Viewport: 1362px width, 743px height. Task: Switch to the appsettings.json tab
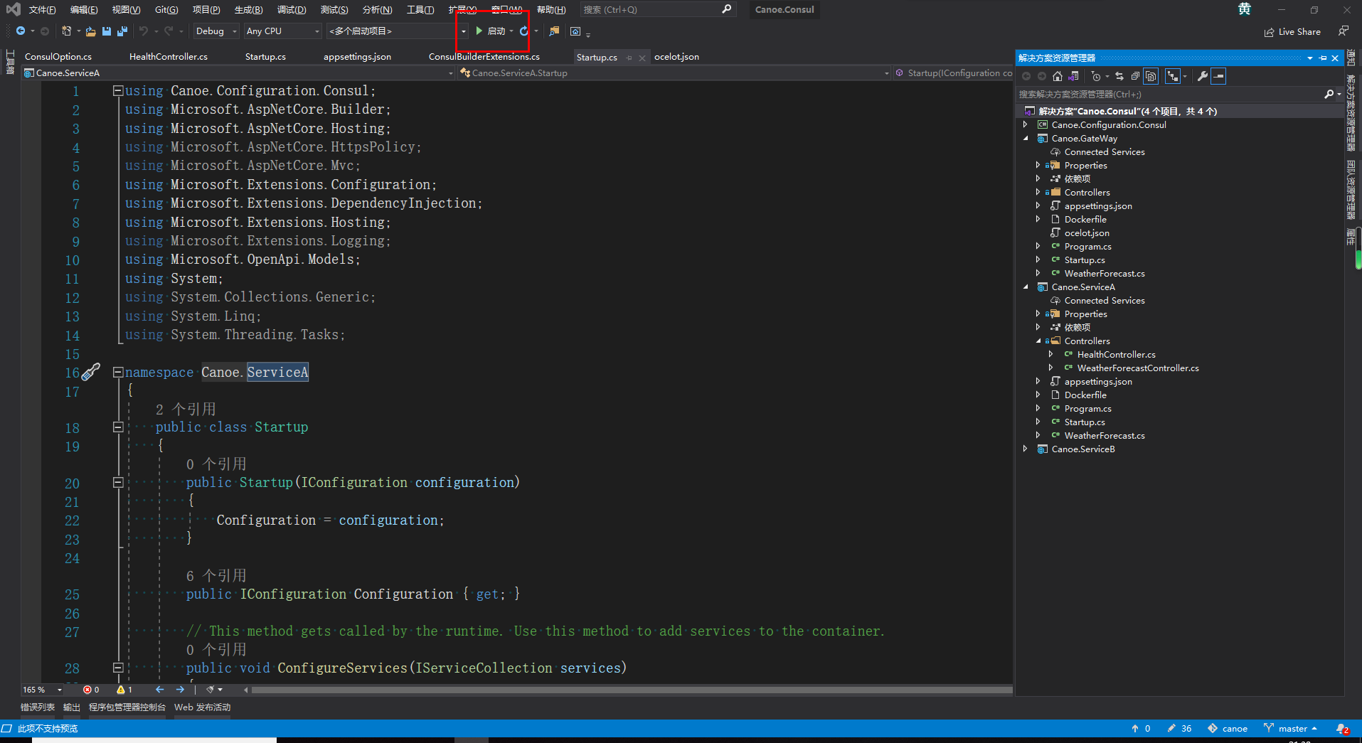pyautogui.click(x=357, y=57)
